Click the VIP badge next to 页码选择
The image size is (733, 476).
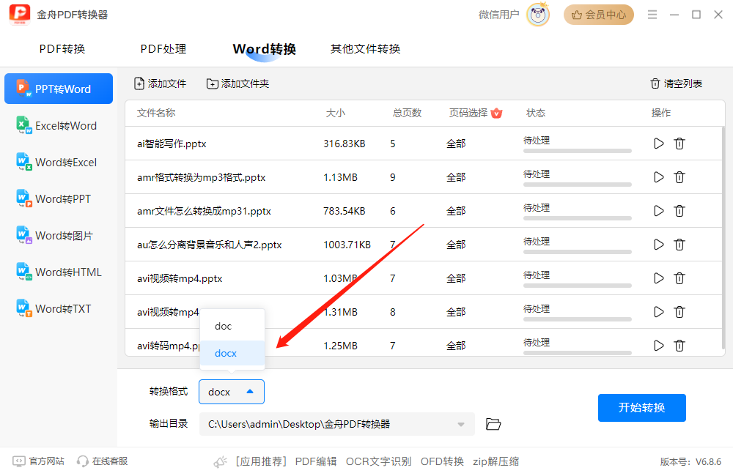point(496,113)
